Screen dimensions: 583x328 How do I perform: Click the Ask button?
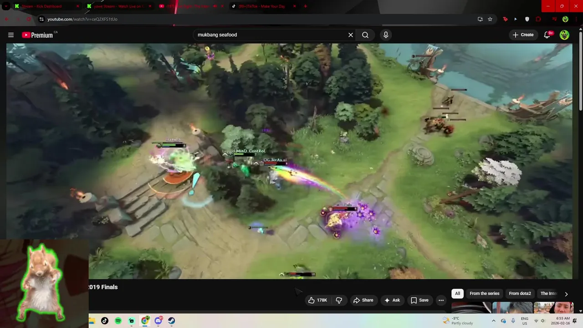[x=392, y=300]
